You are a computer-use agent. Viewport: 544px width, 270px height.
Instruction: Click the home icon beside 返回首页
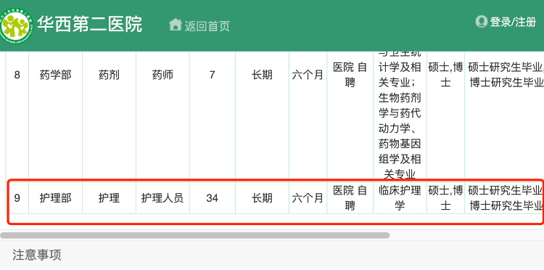[176, 25]
